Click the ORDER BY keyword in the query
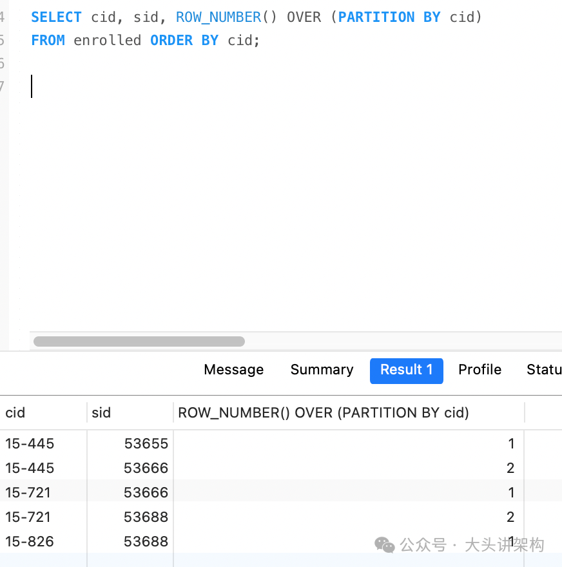The width and height of the screenshot is (562, 567). [184, 41]
